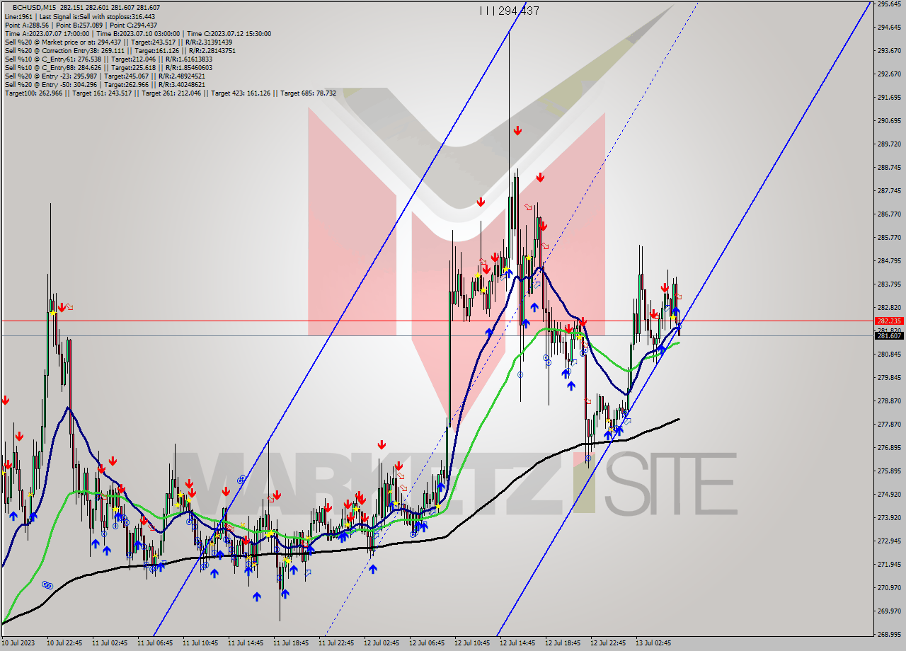Click the 284.795 price axis label
This screenshot has width=906, height=651.
coord(890,261)
